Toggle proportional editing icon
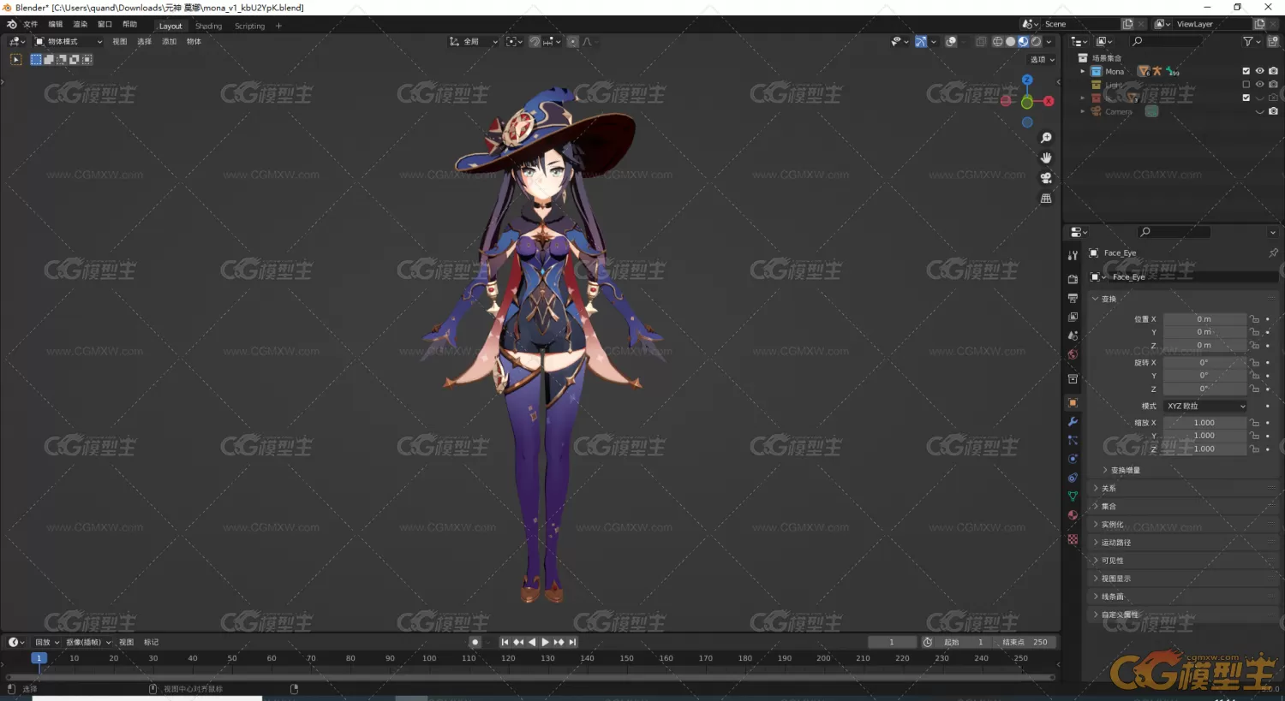The width and height of the screenshot is (1285, 701). tap(572, 41)
